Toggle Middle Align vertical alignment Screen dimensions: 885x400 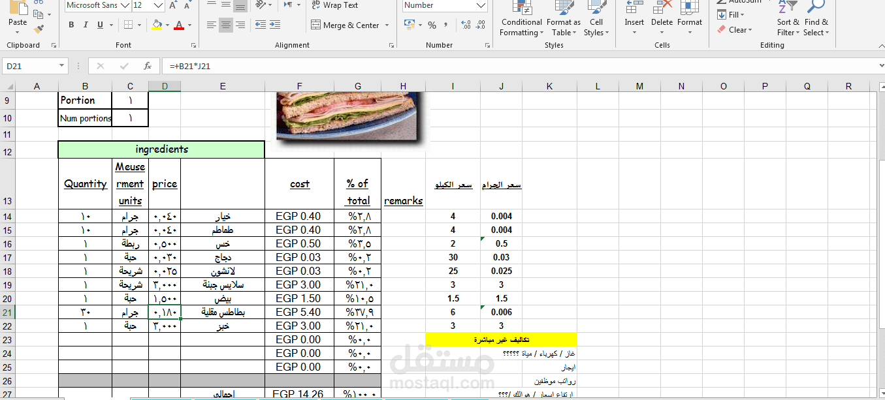[226, 5]
